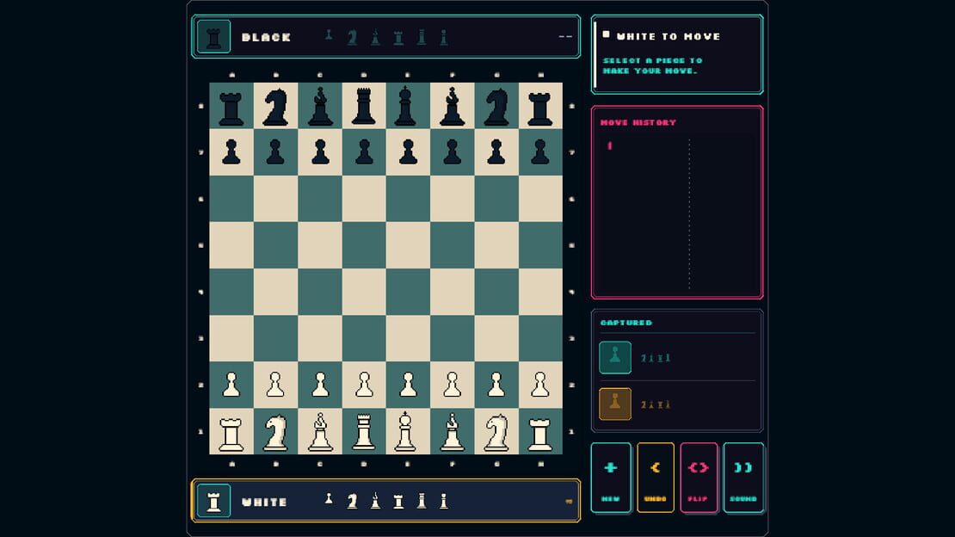This screenshot has width=955, height=537.
Task: Select the white pawn on d2
Action: point(364,385)
